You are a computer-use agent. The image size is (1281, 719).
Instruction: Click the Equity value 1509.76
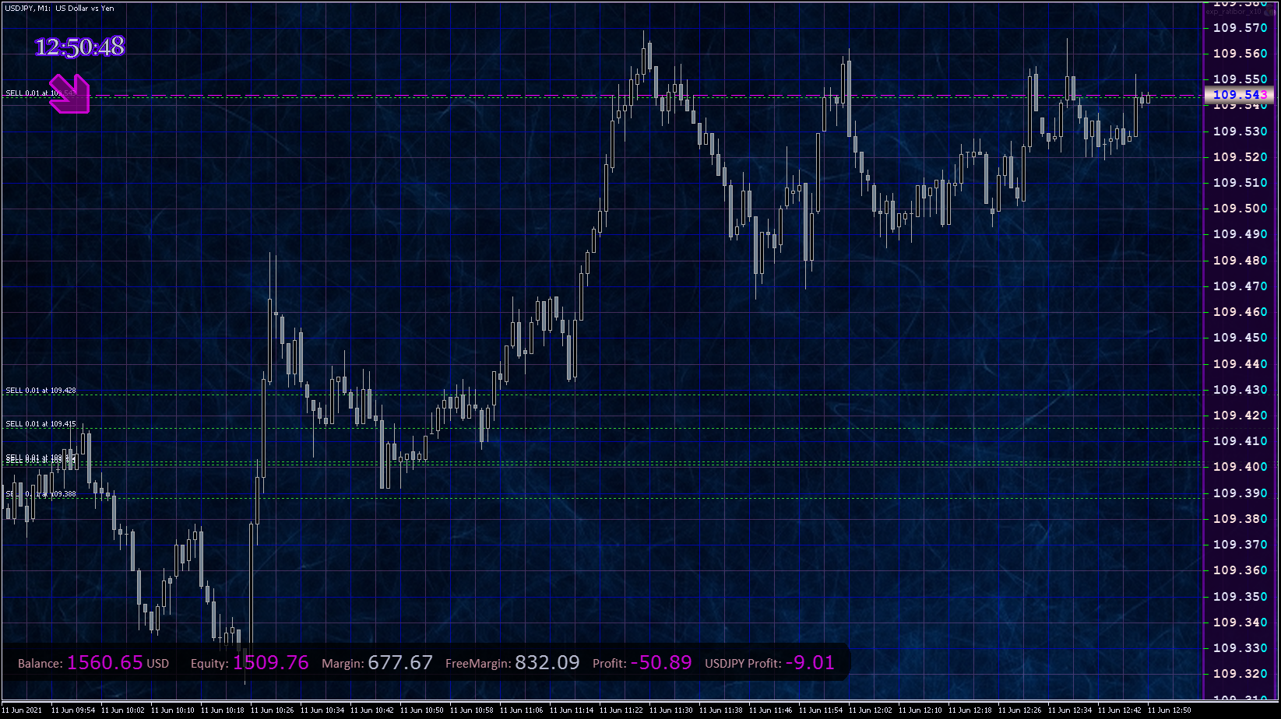tap(271, 662)
